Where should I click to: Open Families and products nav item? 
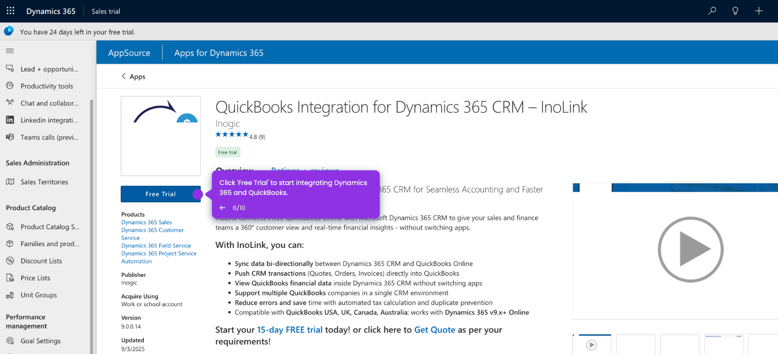[46, 244]
